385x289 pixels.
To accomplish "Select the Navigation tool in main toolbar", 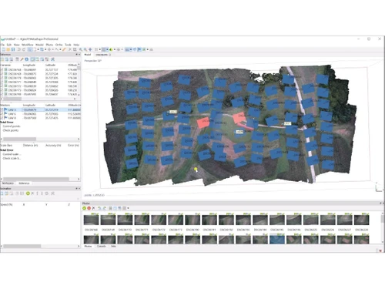I will point(30,49).
